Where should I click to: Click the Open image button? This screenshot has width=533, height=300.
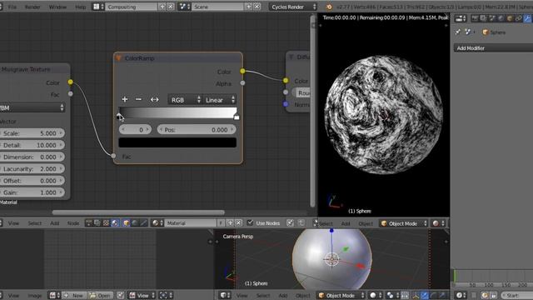coord(100,295)
